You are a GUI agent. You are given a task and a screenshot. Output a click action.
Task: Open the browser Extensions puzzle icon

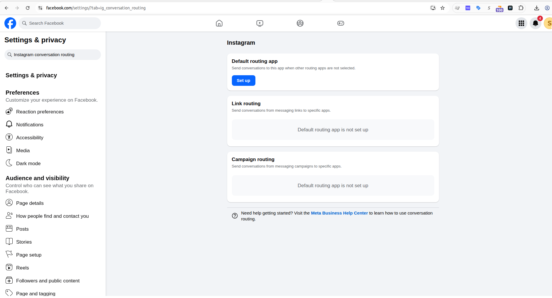pyautogui.click(x=521, y=8)
